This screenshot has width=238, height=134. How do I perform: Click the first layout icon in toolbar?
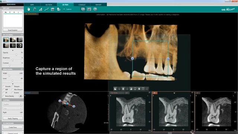click(83, 9)
